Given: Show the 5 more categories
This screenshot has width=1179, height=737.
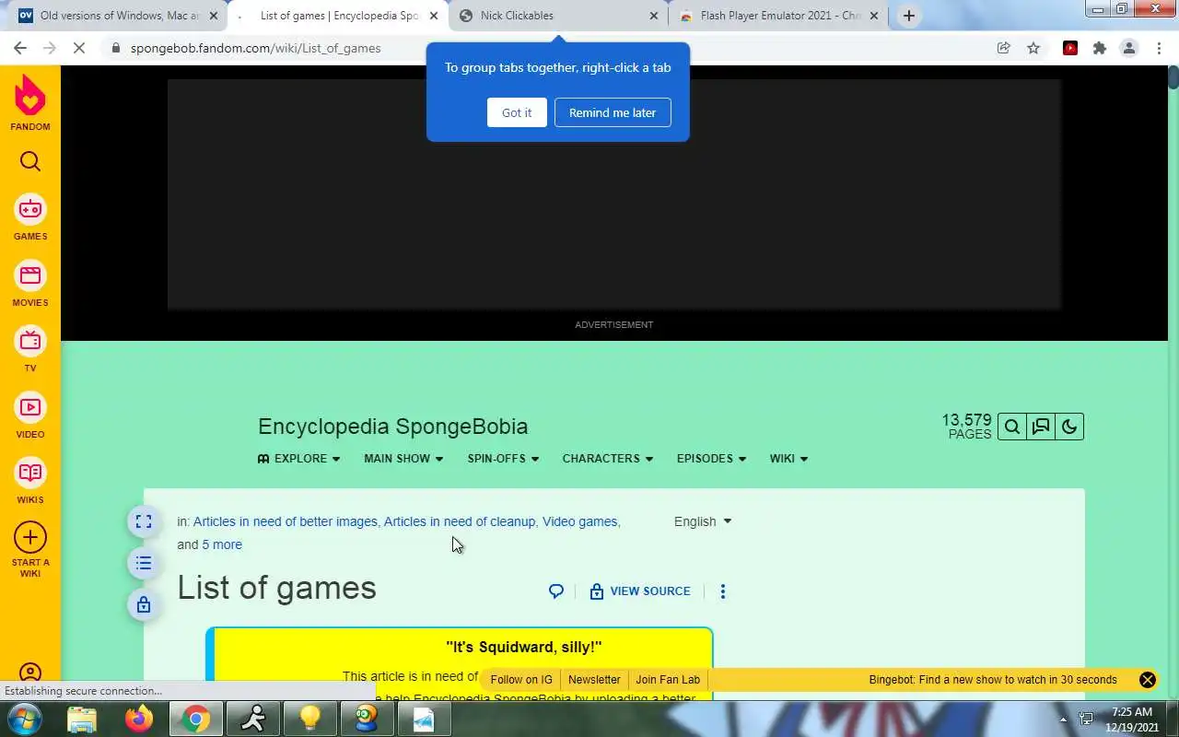Looking at the screenshot, I should 222,544.
